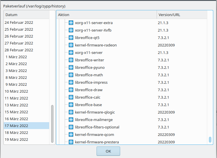The image size is (217, 158).
Task: Click the install icon beside libreoffice-writer
Action: [71, 60]
